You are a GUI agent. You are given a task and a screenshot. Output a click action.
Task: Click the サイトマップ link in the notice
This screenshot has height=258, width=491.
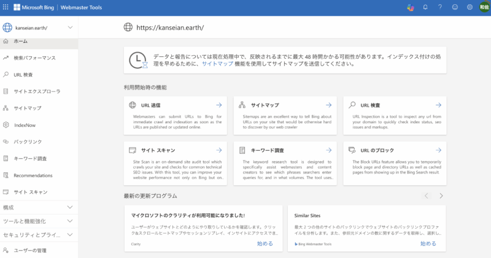218,64
